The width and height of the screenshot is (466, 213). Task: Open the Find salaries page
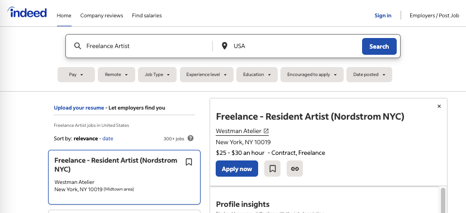[x=147, y=16]
